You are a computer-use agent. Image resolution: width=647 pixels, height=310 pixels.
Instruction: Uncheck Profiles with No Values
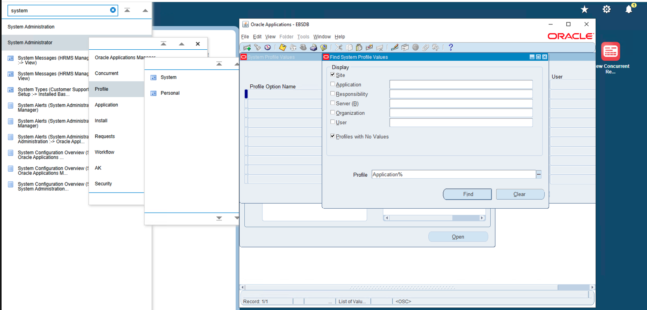point(332,136)
